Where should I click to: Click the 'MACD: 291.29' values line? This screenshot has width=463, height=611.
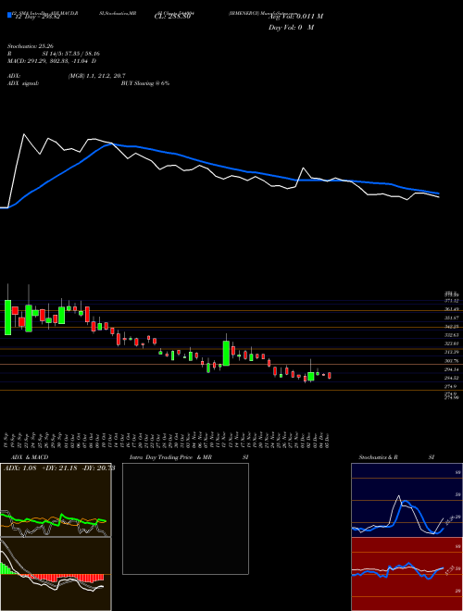52,61
